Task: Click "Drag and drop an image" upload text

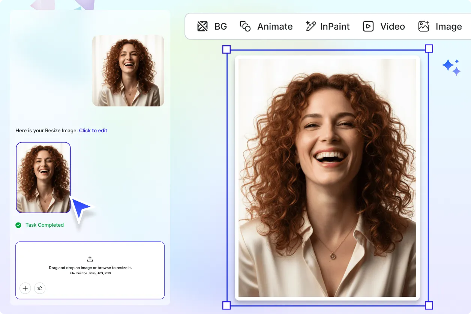Action: [90, 268]
